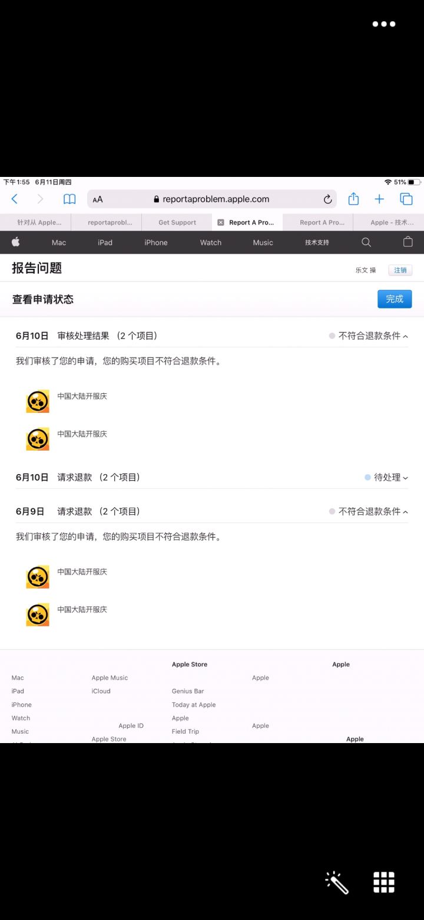Tap the grid icon at the bottom
Screen dimensions: 424x920
384,882
